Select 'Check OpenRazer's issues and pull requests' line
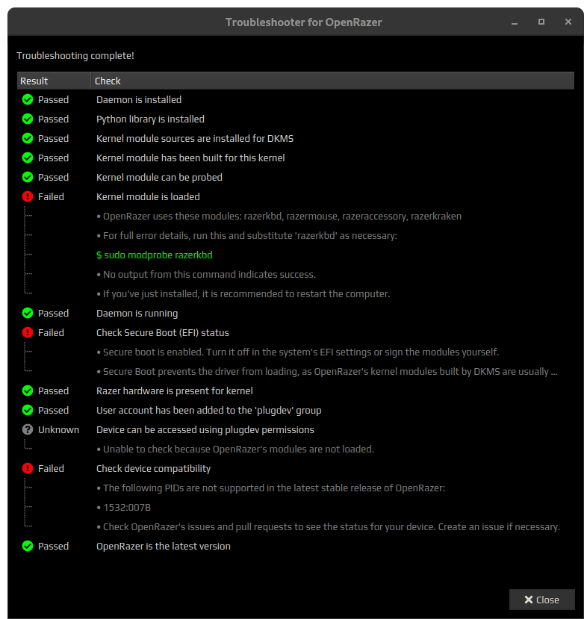This screenshot has height=619, width=584. (328, 526)
